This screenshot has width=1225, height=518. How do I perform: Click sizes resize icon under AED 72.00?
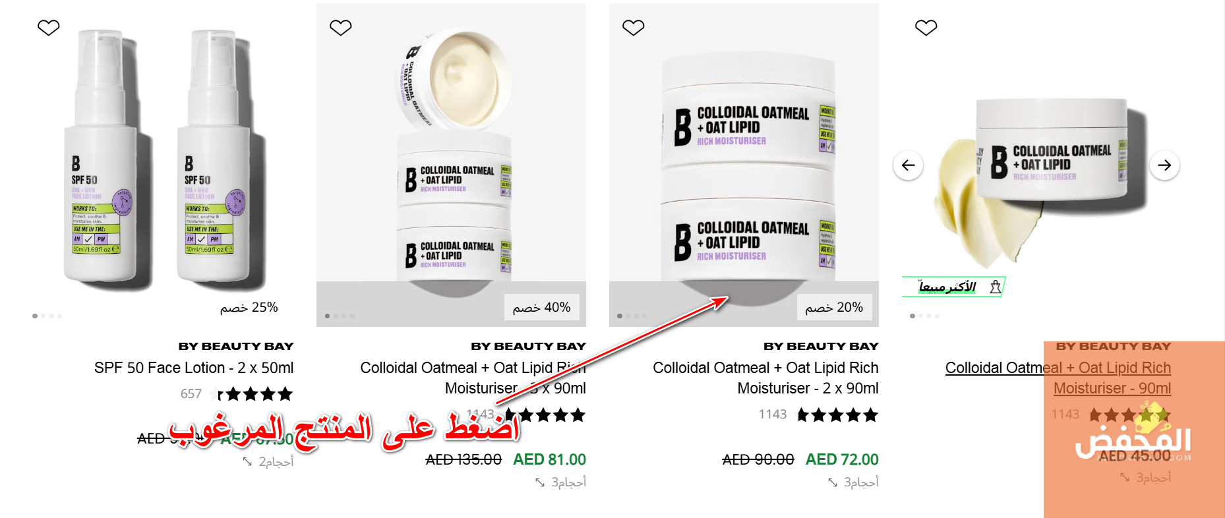coord(833,483)
